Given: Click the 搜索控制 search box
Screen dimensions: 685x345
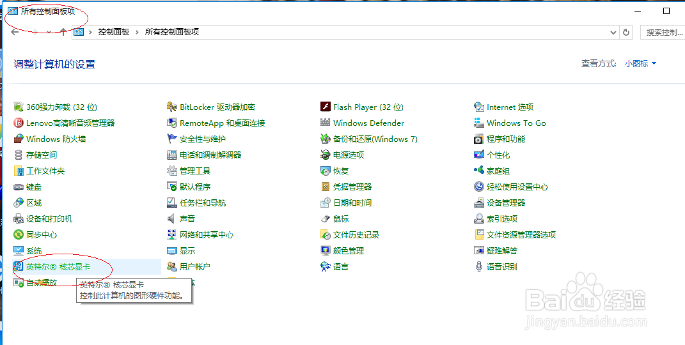Looking at the screenshot, I should tap(662, 32).
